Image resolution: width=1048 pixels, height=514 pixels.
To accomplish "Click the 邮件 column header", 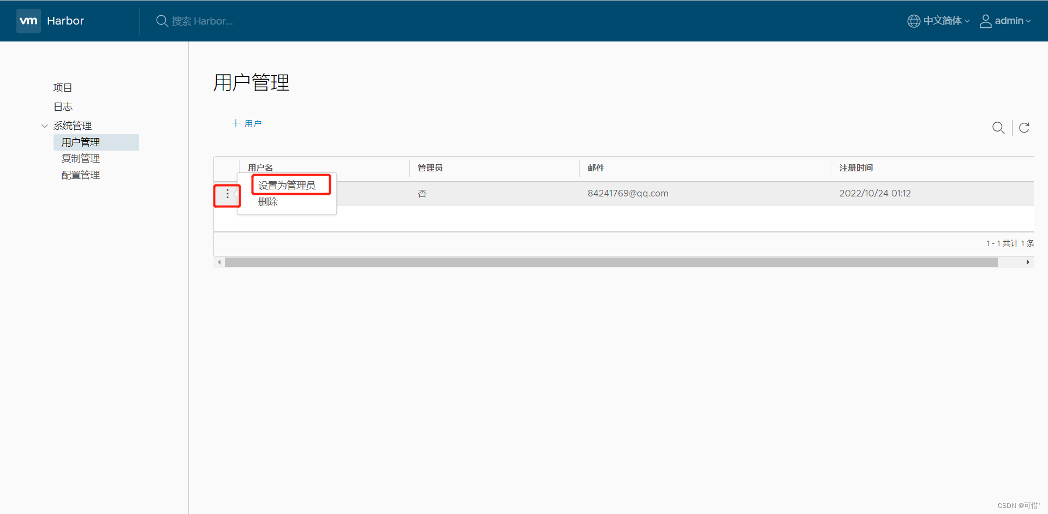I will point(596,168).
